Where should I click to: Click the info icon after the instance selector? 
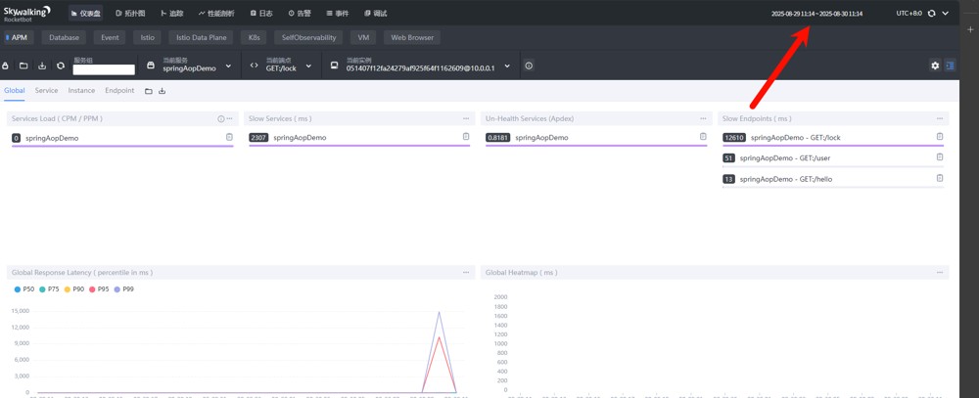529,66
